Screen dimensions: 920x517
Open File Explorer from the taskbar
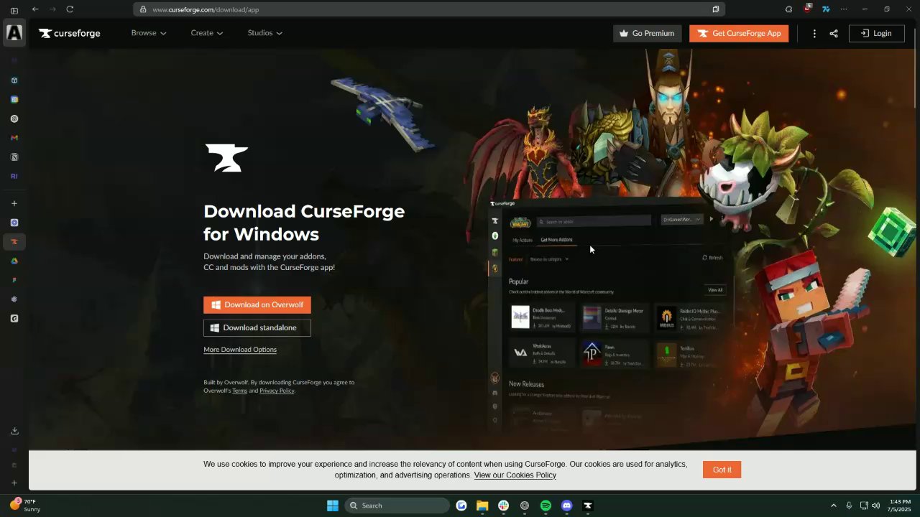[482, 506]
